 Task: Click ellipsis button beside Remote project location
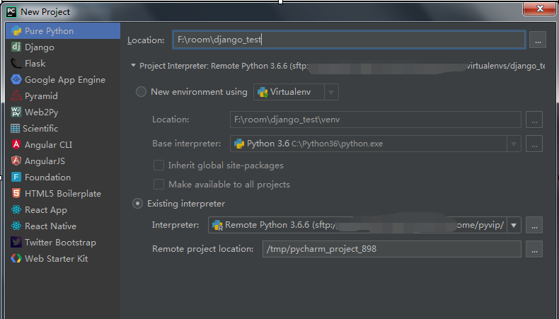[534, 249]
